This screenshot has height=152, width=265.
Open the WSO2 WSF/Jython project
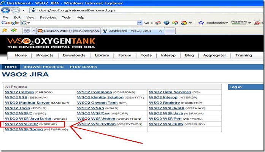click(x=96, y=119)
